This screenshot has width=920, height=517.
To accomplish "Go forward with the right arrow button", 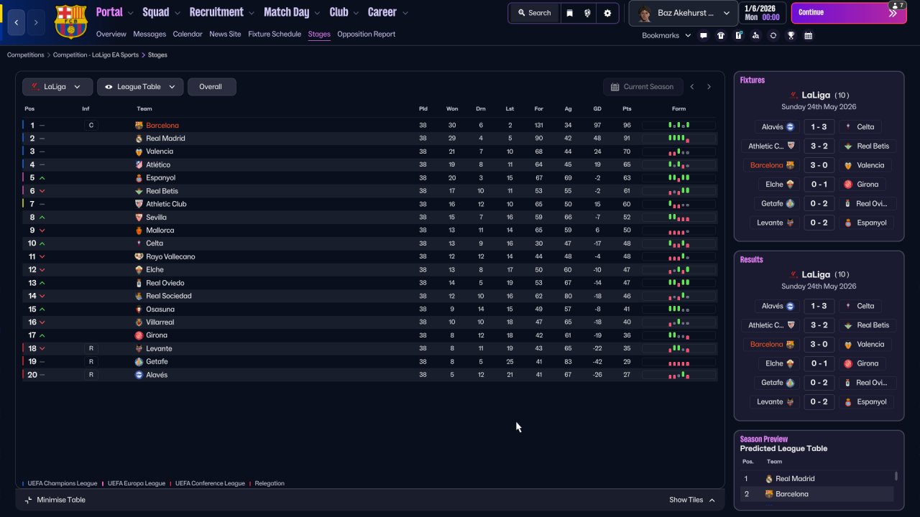I will [x=36, y=22].
